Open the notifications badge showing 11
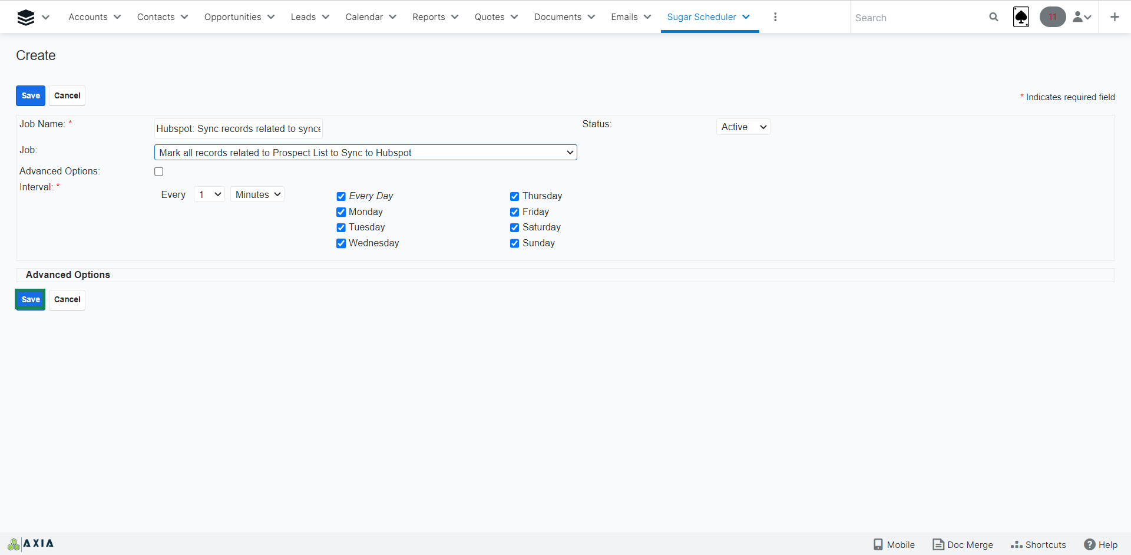This screenshot has width=1131, height=555. 1053,17
